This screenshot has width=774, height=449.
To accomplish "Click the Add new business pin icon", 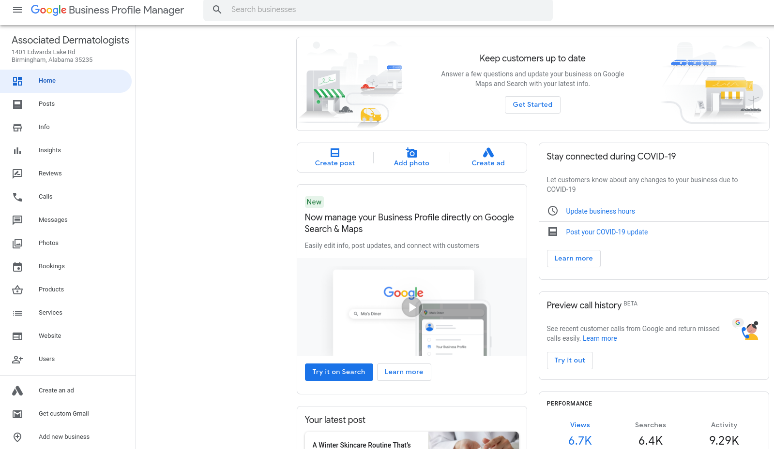I will (17, 437).
